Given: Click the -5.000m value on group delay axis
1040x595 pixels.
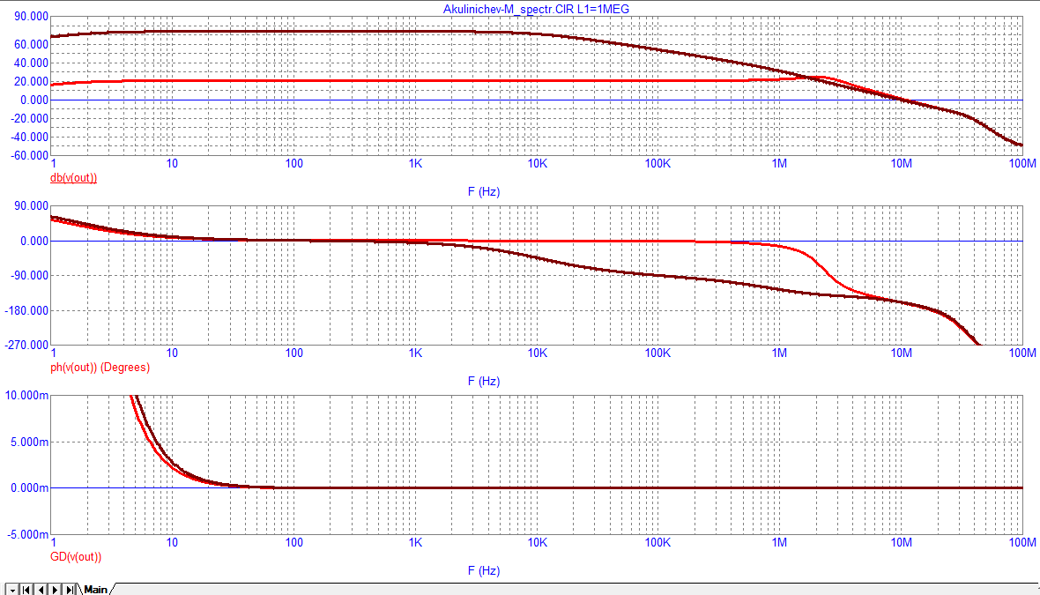Looking at the screenshot, I should pos(26,535).
